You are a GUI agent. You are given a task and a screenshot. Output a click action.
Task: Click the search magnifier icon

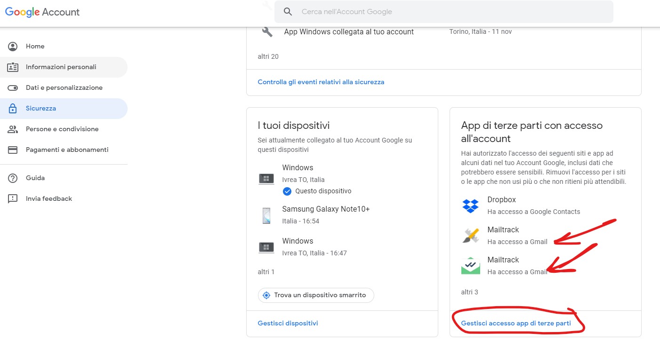point(288,12)
